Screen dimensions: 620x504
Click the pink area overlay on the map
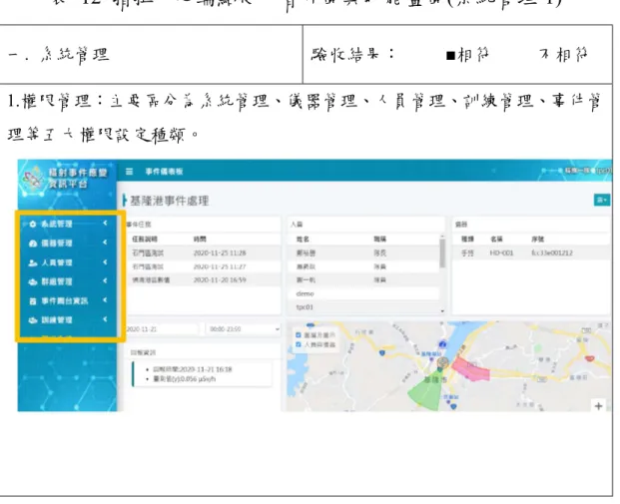pyautogui.click(x=471, y=369)
